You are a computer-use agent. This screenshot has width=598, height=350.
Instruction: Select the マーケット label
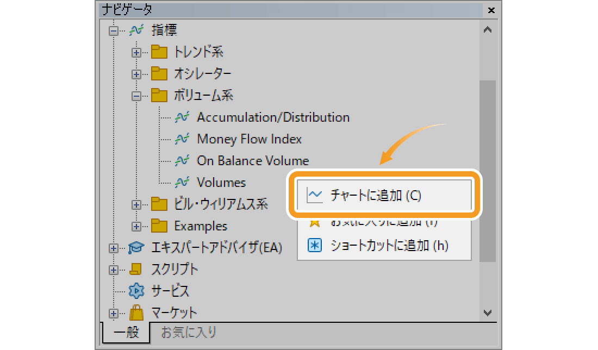click(x=175, y=313)
